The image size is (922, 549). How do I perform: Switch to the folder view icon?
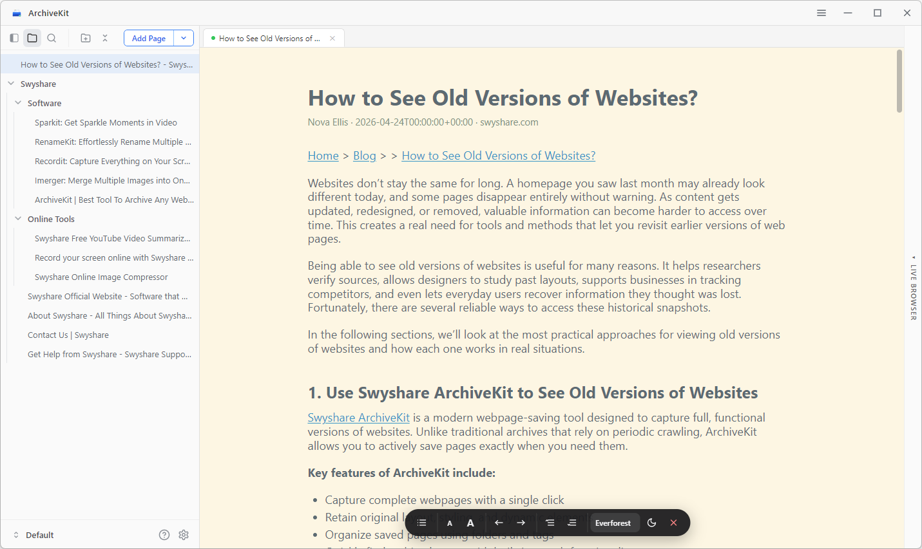[32, 38]
